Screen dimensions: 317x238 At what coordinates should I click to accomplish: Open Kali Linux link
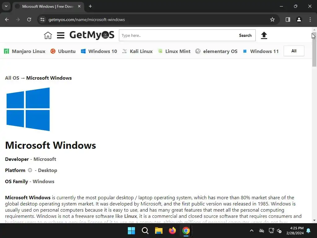tap(141, 51)
